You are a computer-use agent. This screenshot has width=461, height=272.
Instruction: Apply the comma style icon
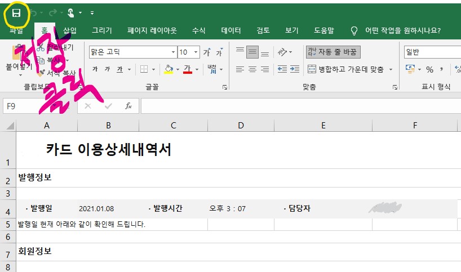coord(441,69)
